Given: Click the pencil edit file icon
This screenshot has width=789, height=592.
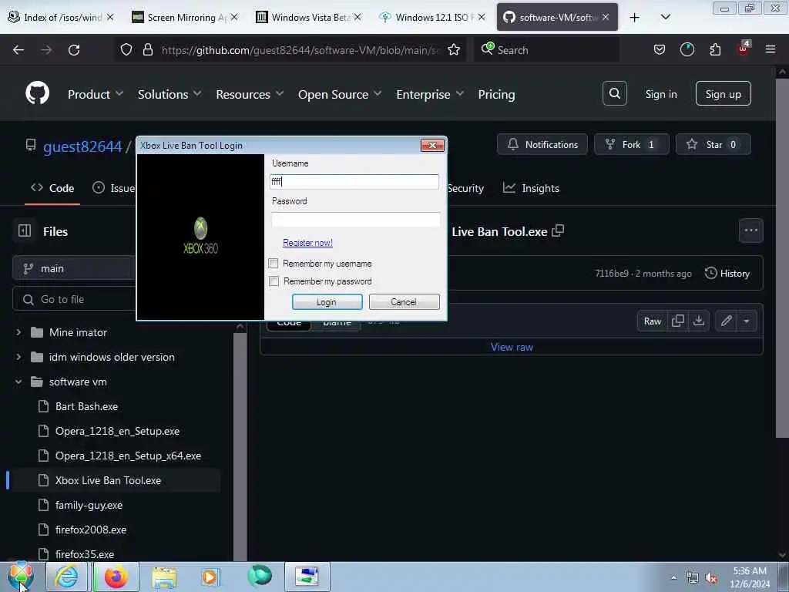Looking at the screenshot, I should 726,321.
